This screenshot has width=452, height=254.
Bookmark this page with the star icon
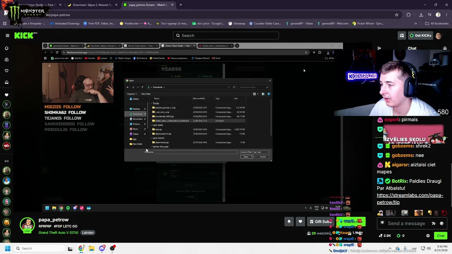click(397, 15)
